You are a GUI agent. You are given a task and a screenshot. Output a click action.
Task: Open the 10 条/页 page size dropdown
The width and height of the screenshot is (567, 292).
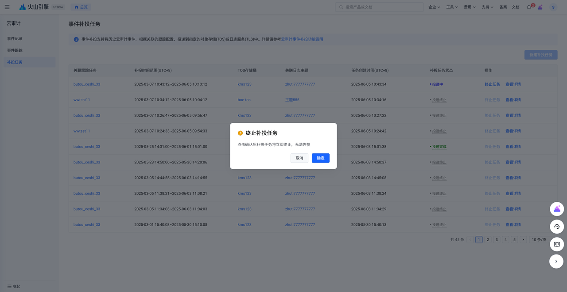point(539,239)
